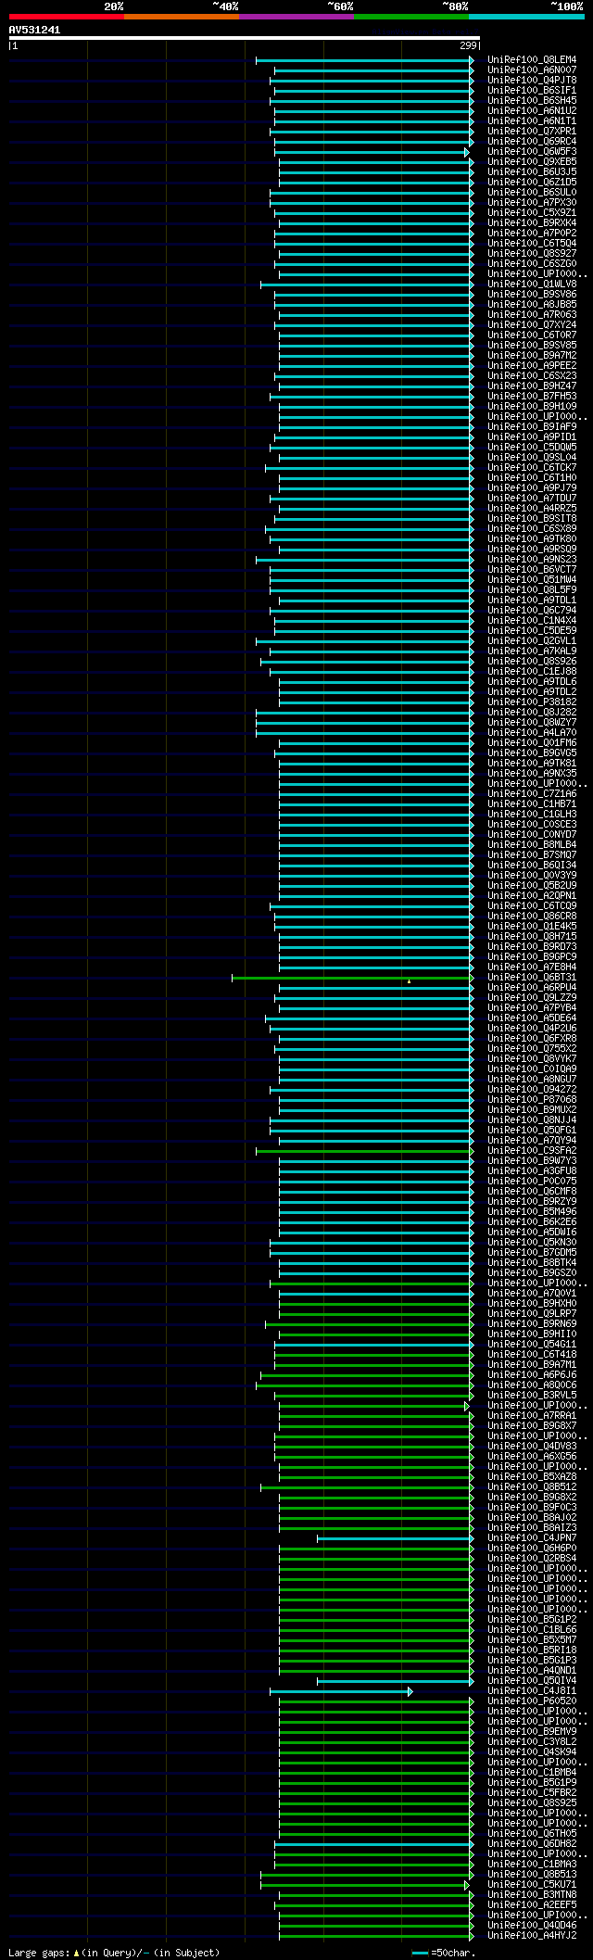Click the UniRef100_Q6BT31 label
593x1960 pixels.
[x=532, y=978]
